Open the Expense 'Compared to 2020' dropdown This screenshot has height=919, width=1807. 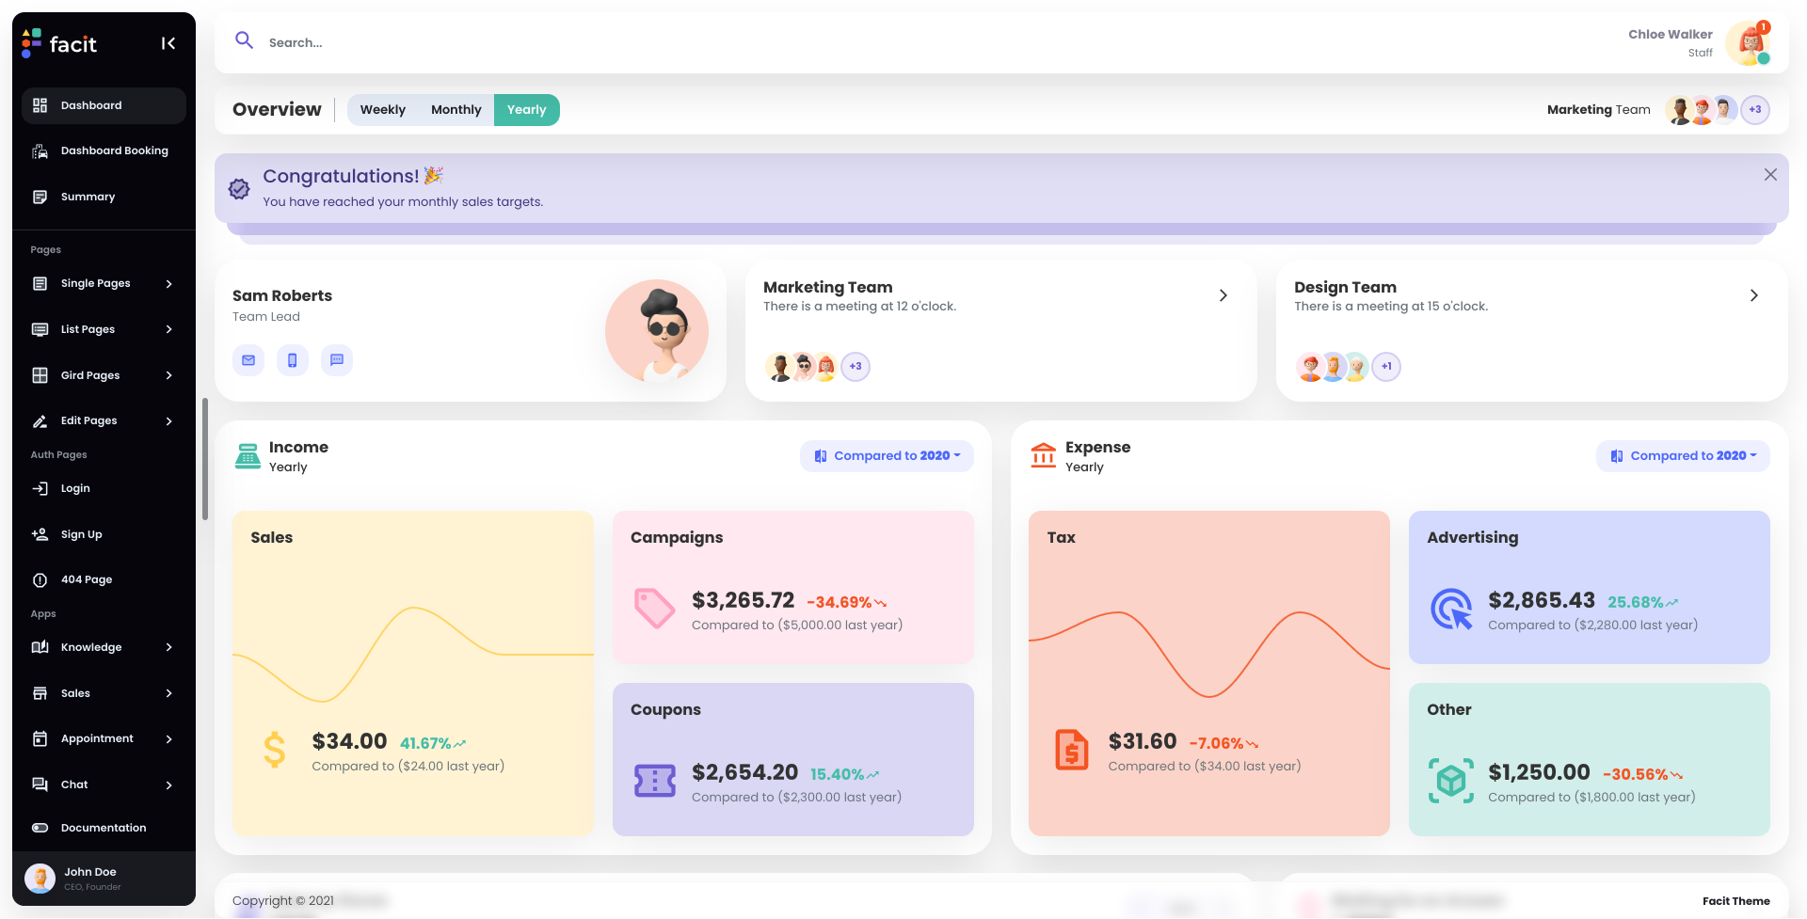coord(1683,455)
